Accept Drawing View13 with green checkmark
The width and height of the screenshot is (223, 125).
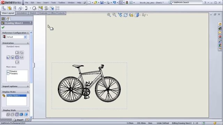click(3, 27)
